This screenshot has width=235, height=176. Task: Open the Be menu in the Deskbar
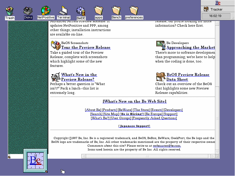218,3
